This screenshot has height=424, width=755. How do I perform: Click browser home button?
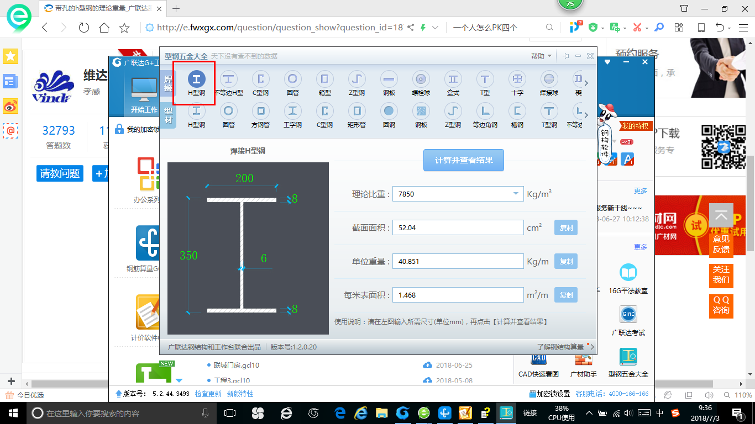pyautogui.click(x=104, y=27)
